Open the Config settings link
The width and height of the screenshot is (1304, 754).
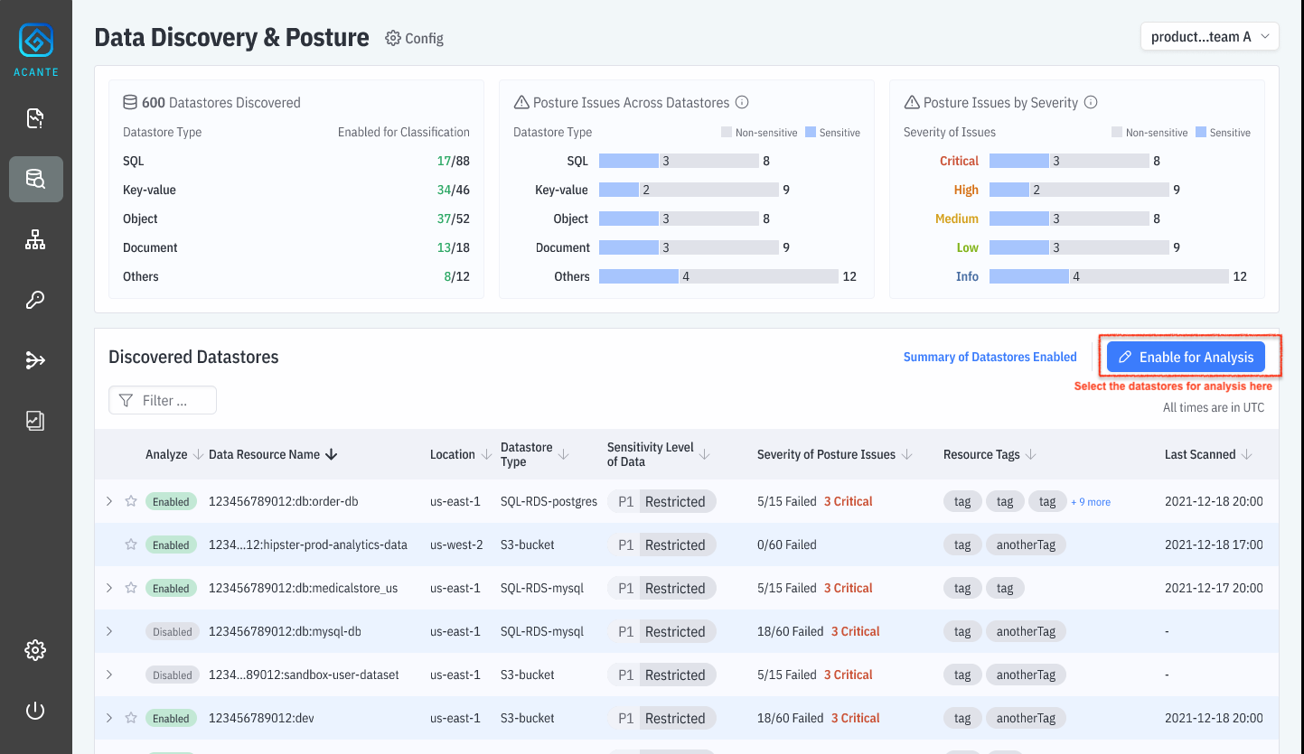415,38
